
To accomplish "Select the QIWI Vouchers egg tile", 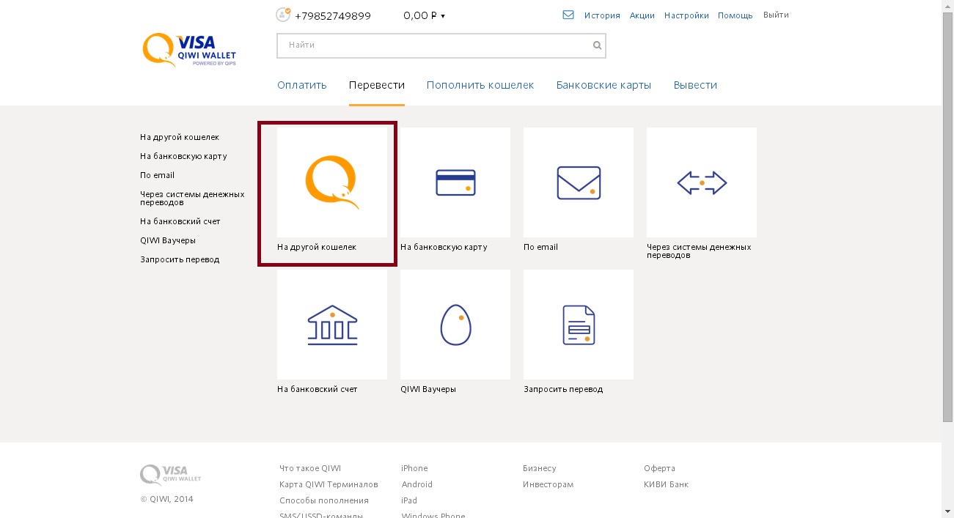I will coord(455,325).
